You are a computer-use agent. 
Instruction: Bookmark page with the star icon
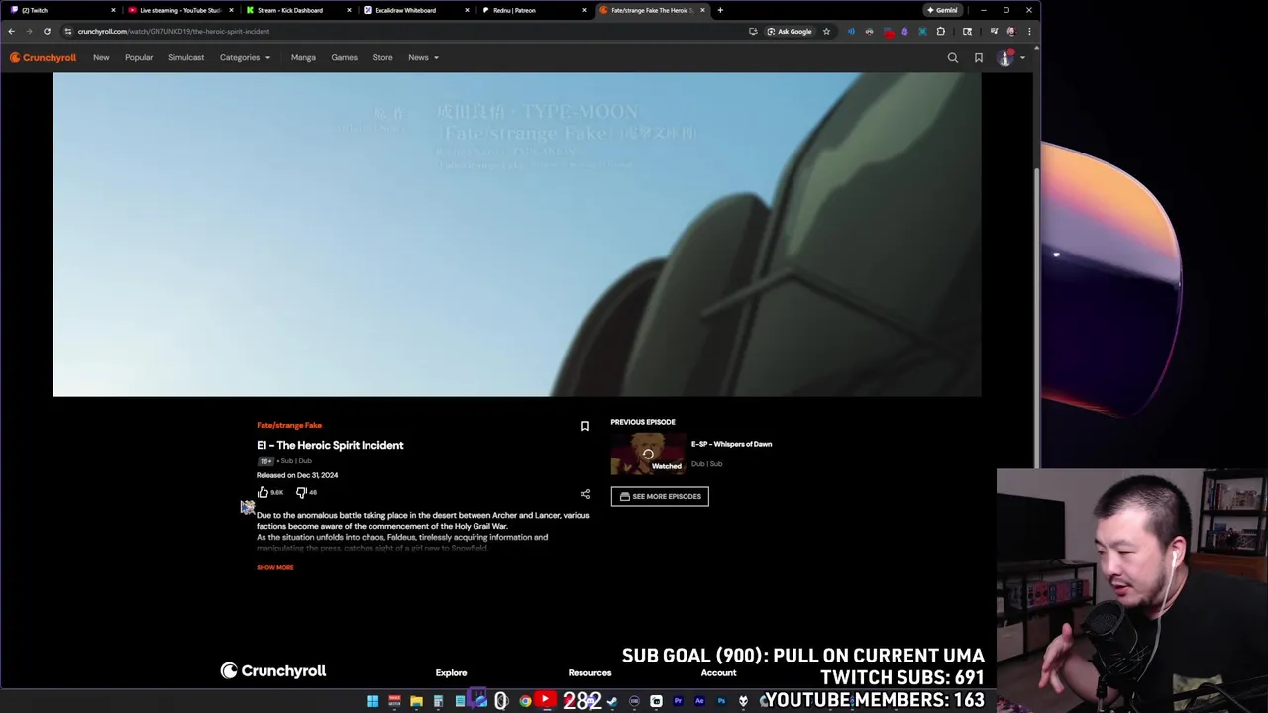click(x=826, y=31)
